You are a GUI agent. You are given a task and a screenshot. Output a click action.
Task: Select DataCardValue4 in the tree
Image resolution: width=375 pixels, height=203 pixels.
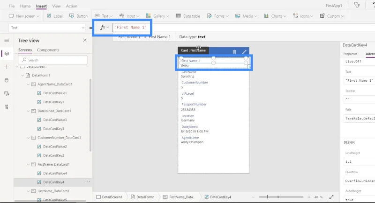click(x=55, y=173)
